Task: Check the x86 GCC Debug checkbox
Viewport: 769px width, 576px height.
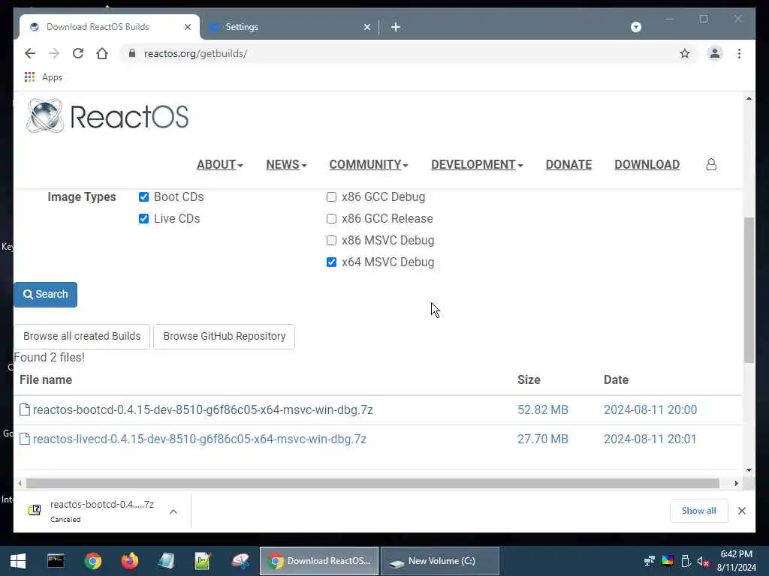Action: click(331, 197)
